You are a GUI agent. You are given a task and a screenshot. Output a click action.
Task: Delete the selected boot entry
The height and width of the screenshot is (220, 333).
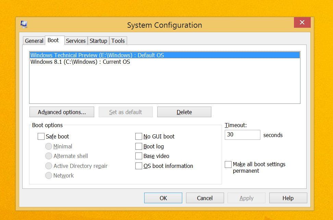pos(184,112)
